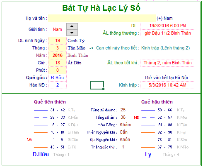The width and height of the screenshot is (203, 167).
Task: Select the Phút cell showing 0
Action: [x=58, y=70]
